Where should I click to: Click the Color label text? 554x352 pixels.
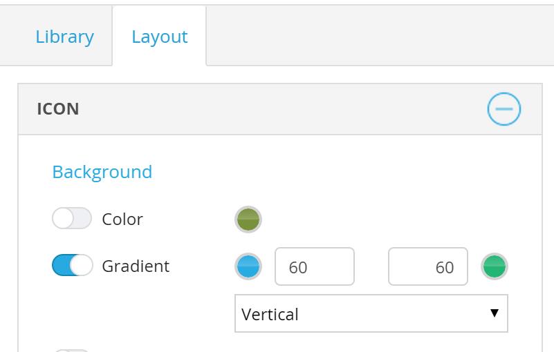[x=122, y=219]
